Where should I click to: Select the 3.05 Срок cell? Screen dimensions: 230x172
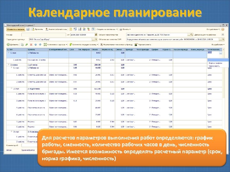click(73, 65)
